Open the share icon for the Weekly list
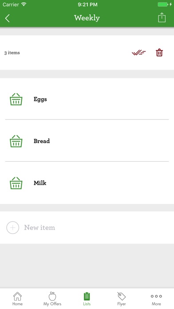Screen dimensions: 174x309 [162, 17]
